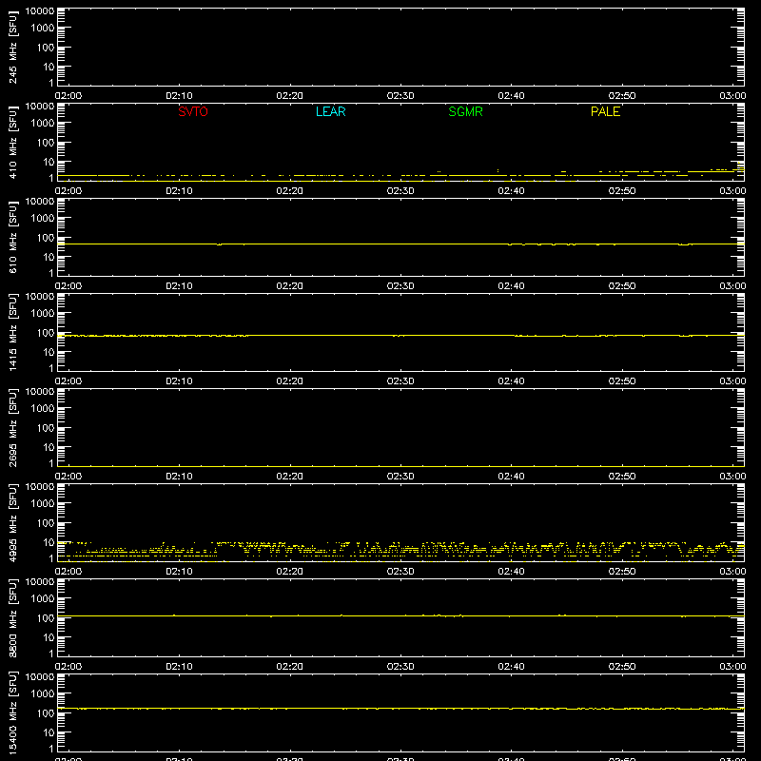
Task: Click the 1000 value on the 410 MHz axis
Action: click(43, 123)
